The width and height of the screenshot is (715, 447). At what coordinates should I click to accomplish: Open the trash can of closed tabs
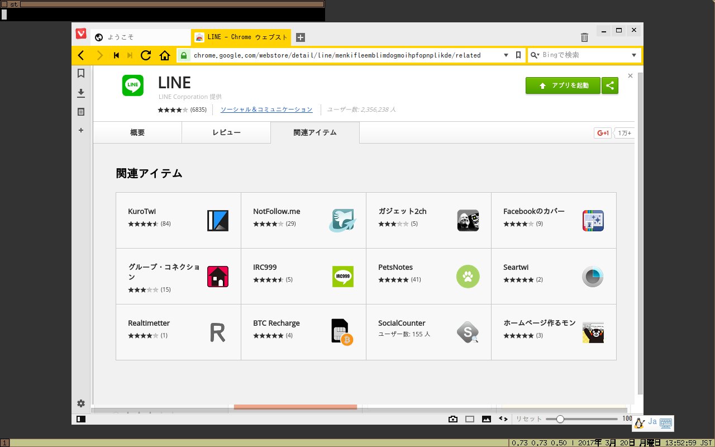584,37
